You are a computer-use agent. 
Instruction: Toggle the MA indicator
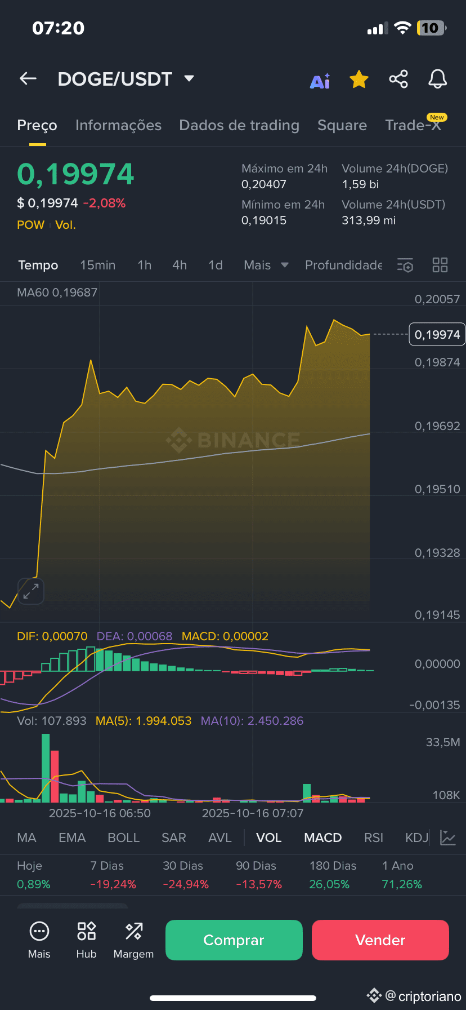pyautogui.click(x=26, y=838)
